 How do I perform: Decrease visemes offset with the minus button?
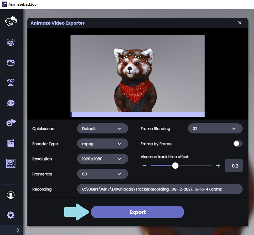click(144, 166)
